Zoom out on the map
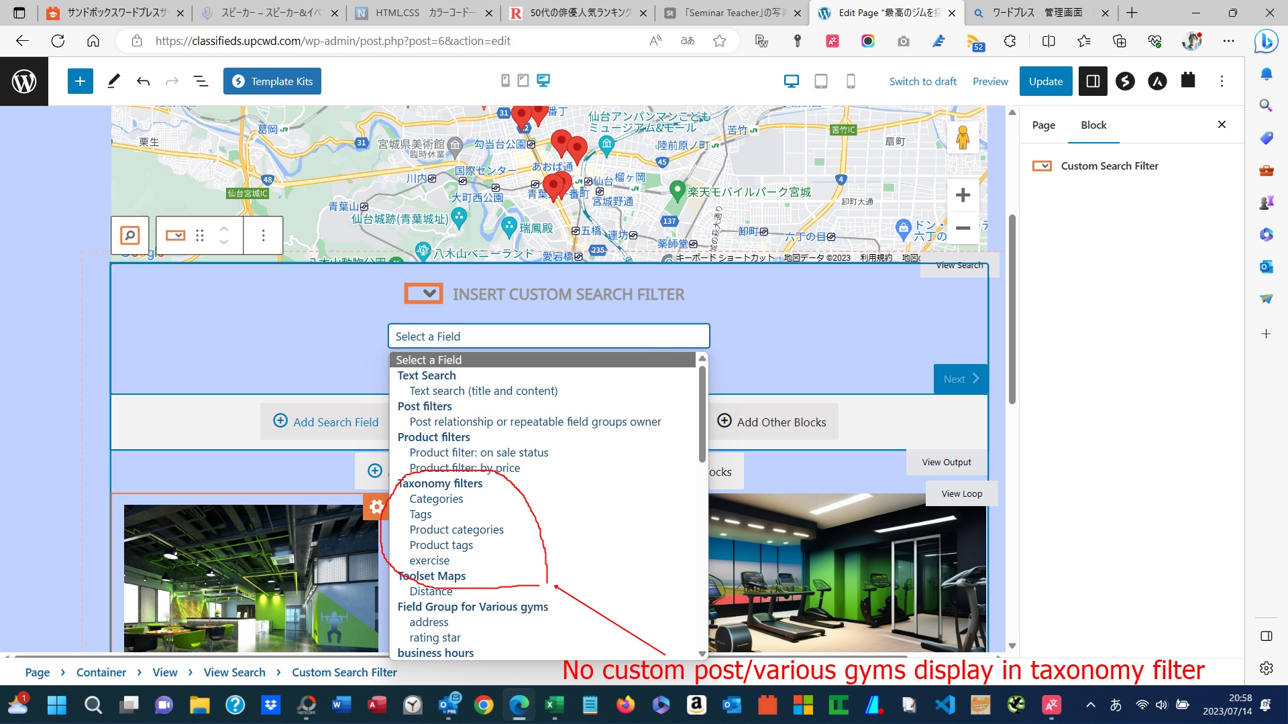The width and height of the screenshot is (1288, 724). (x=963, y=228)
